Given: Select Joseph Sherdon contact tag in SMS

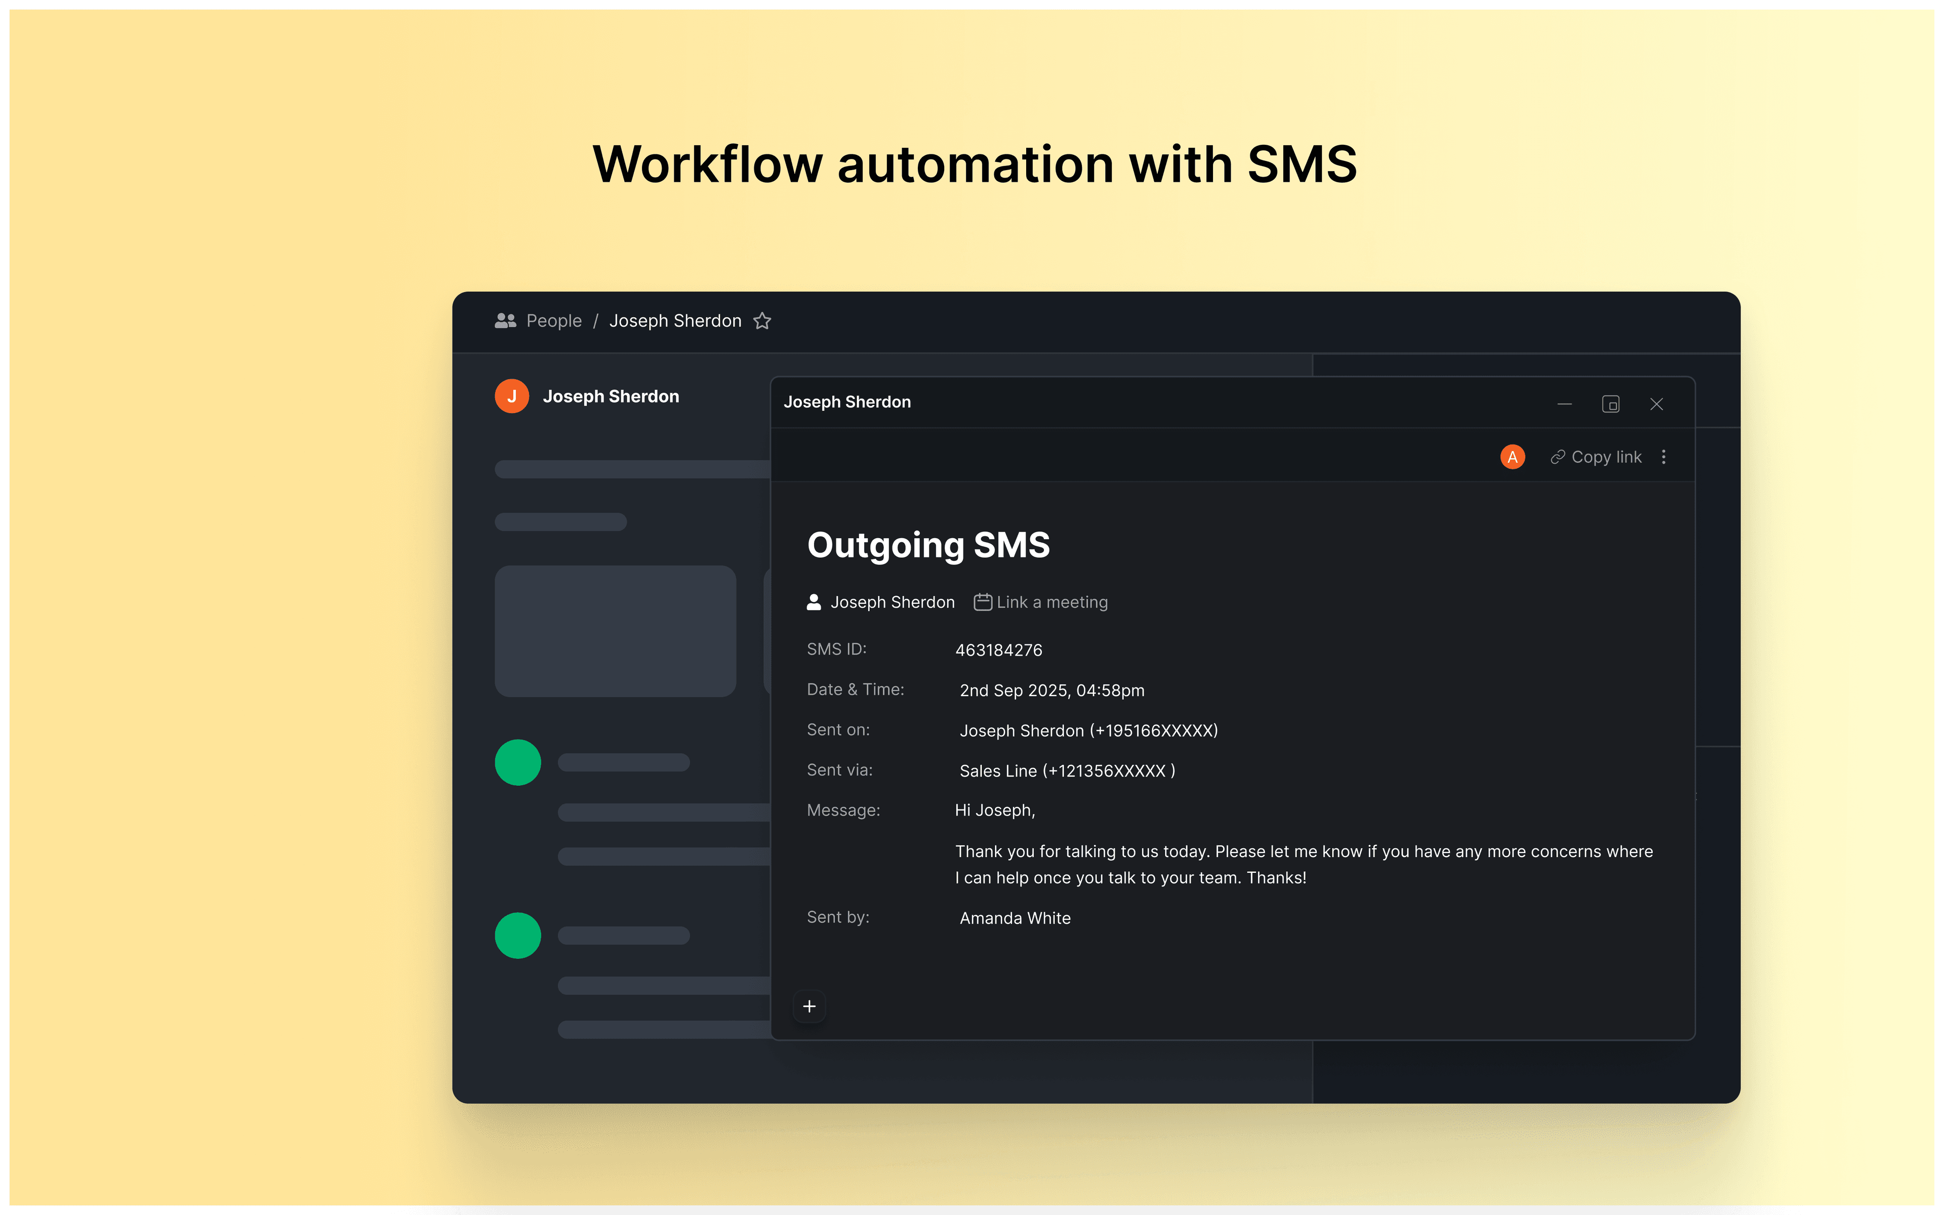Looking at the screenshot, I should click(x=892, y=602).
